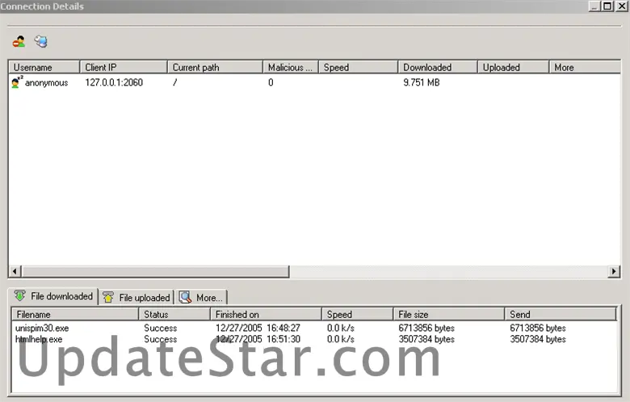Sort by Username column header
Viewport: 630px width, 402px height.
[x=44, y=68]
